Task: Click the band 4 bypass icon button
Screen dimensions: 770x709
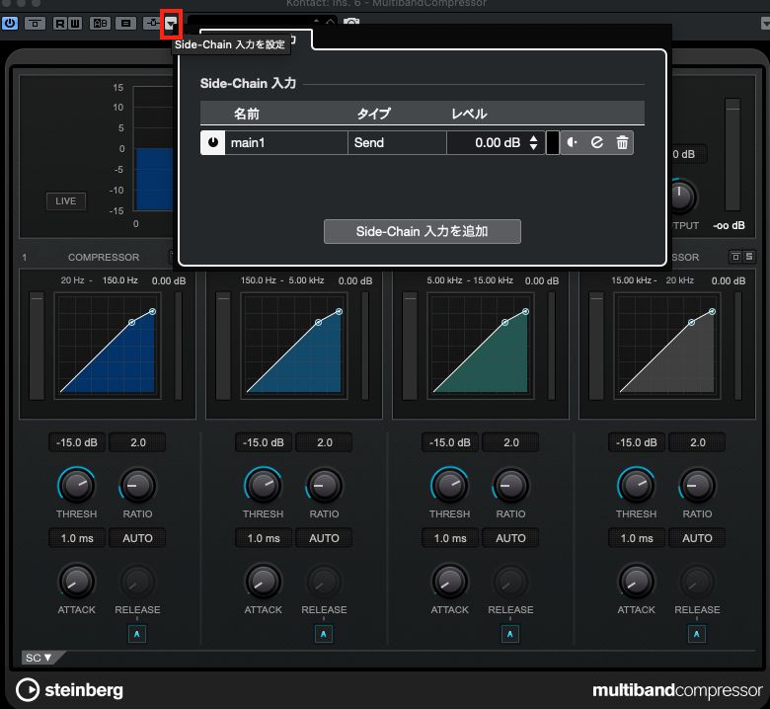Action: pyautogui.click(x=735, y=257)
